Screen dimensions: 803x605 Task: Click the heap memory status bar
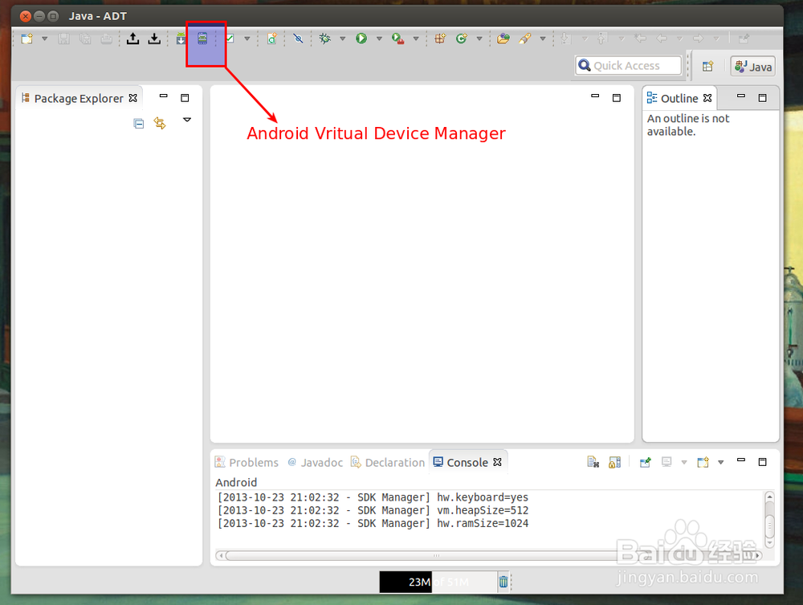438,582
